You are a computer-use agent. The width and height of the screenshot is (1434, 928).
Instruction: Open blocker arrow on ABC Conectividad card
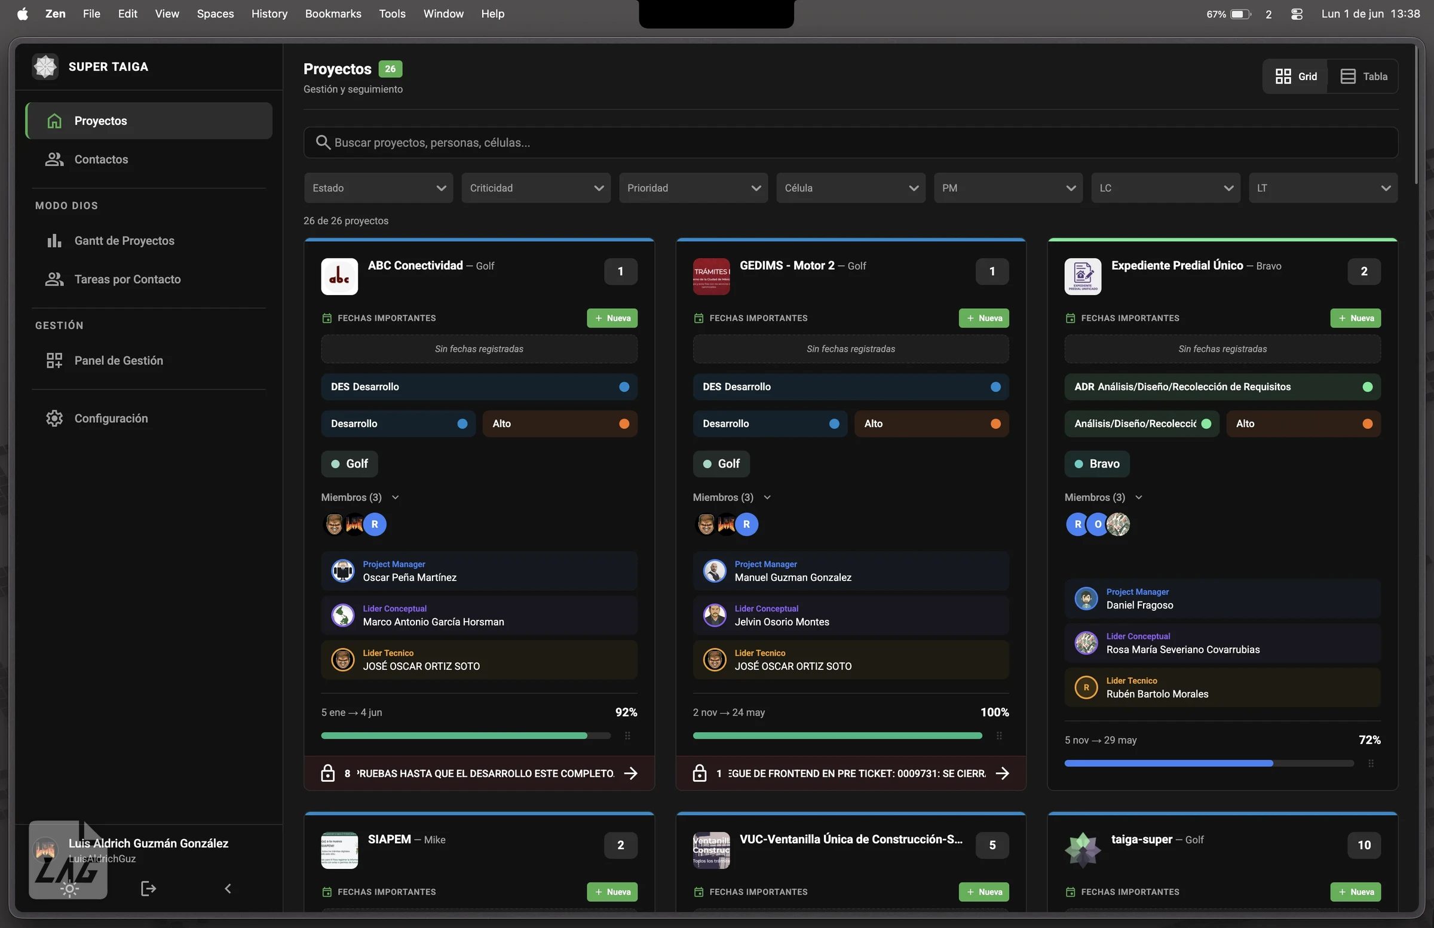point(631,773)
